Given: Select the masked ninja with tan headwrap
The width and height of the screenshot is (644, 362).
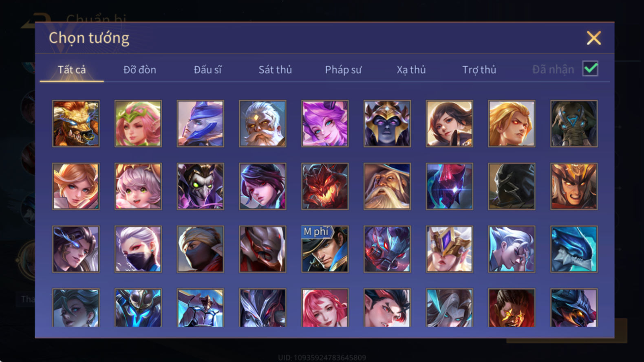Looking at the screenshot, I should click(200, 249).
